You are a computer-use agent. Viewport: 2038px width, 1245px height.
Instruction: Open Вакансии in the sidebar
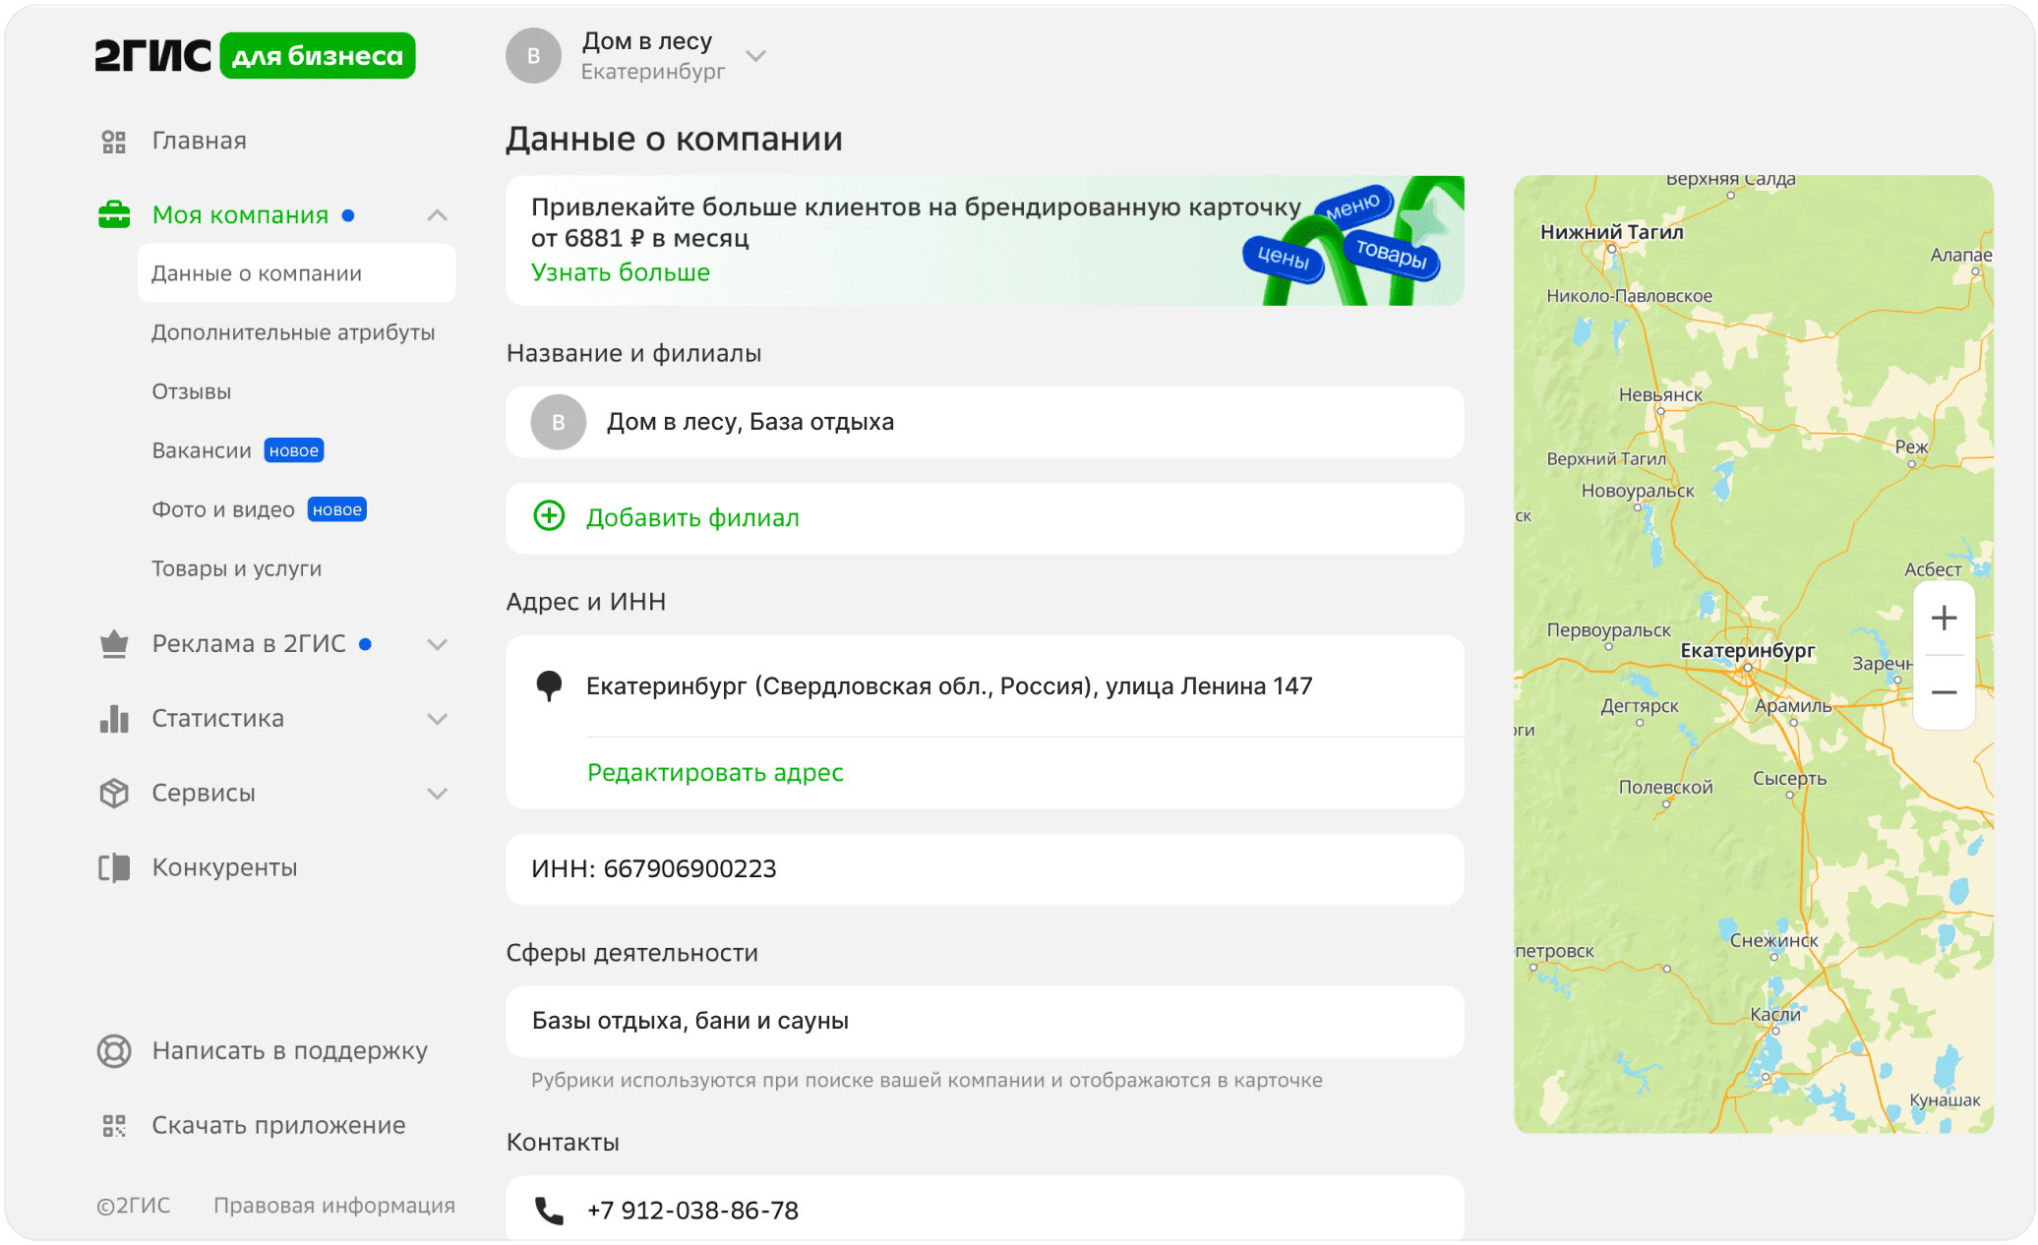click(202, 450)
